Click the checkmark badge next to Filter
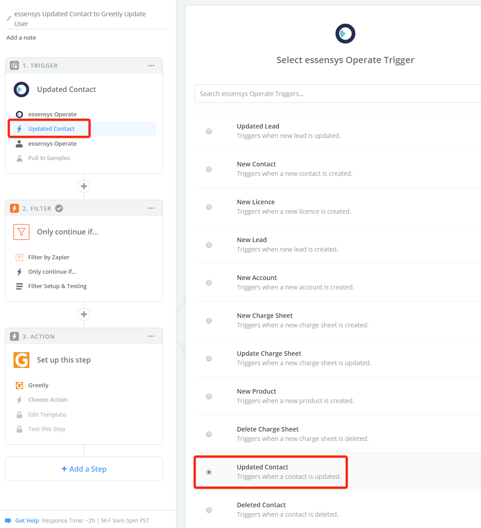 pos(59,208)
